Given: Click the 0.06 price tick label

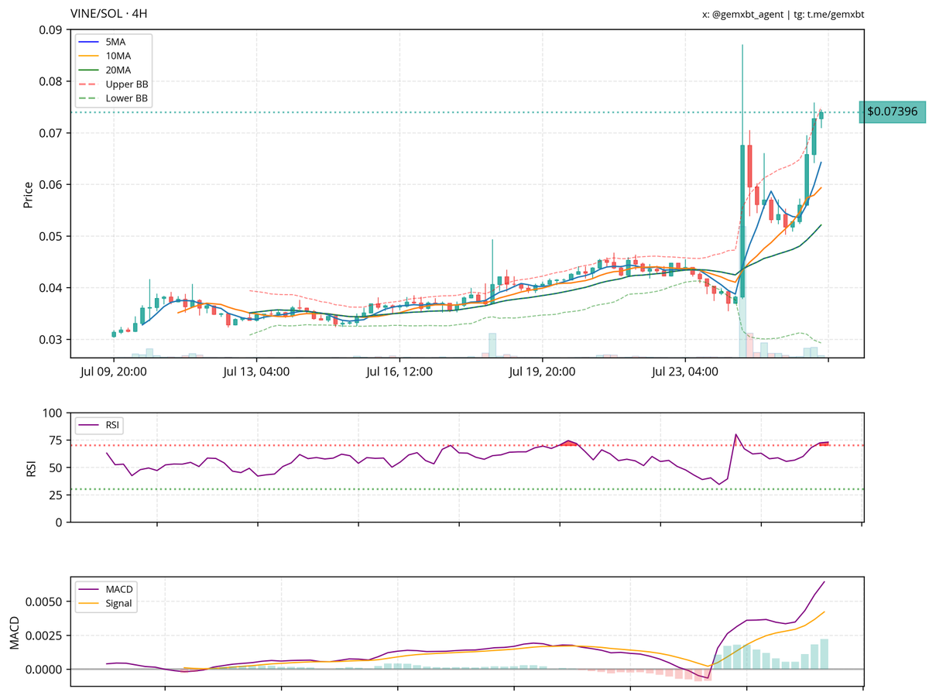Looking at the screenshot, I should 51,185.
